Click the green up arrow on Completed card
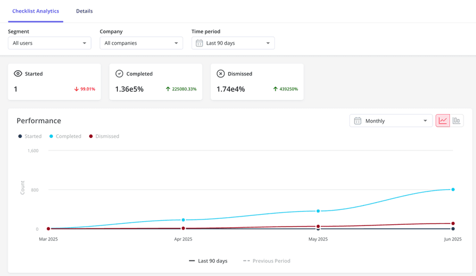The width and height of the screenshot is (476, 276). (x=168, y=89)
